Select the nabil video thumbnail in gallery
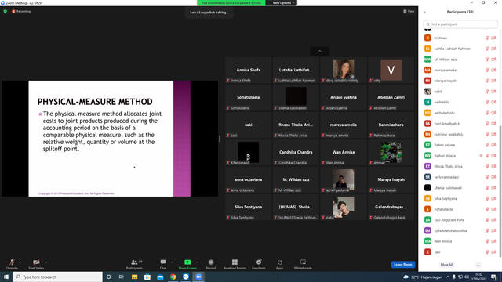 click(344, 207)
